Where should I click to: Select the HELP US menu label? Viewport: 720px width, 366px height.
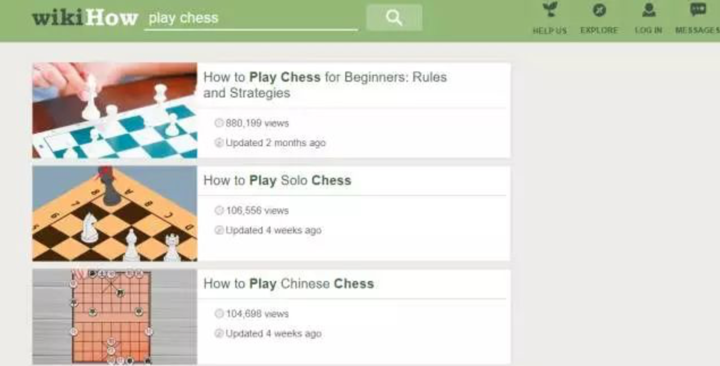(x=549, y=31)
